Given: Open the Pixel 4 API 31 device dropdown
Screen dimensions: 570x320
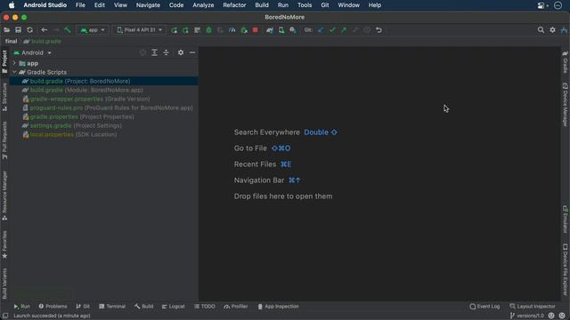Looking at the screenshot, I should [140, 30].
